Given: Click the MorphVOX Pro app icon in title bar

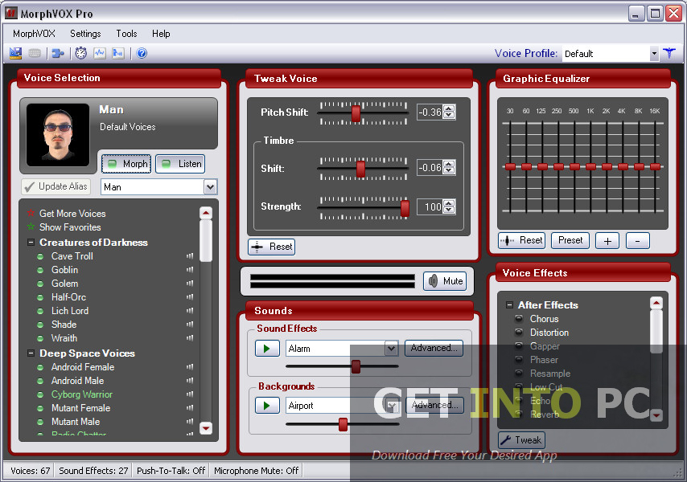Looking at the screenshot, I should 11,13.
